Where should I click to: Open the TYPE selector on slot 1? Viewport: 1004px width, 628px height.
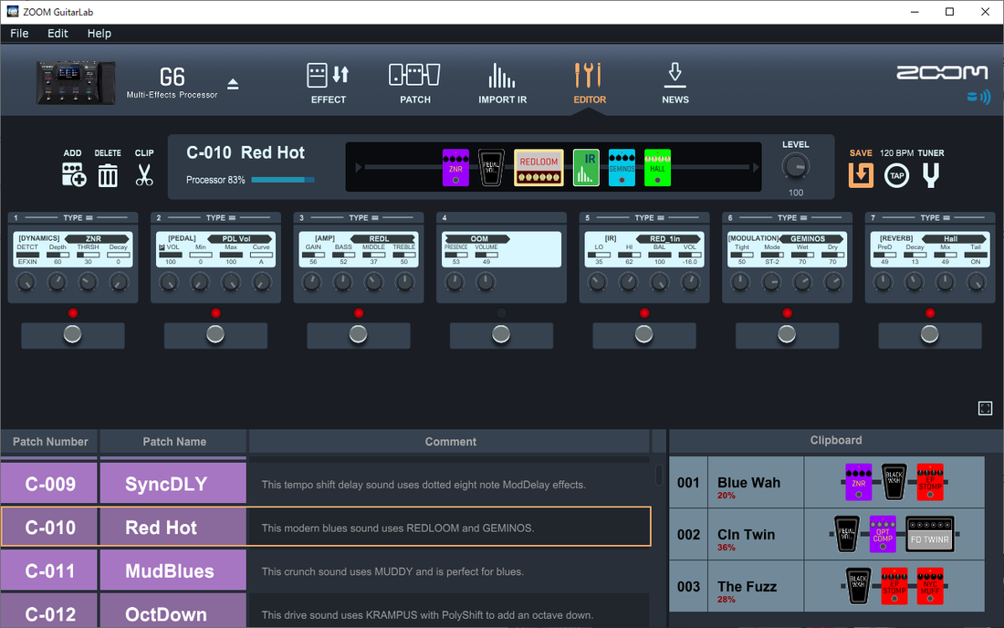pyautogui.click(x=72, y=218)
